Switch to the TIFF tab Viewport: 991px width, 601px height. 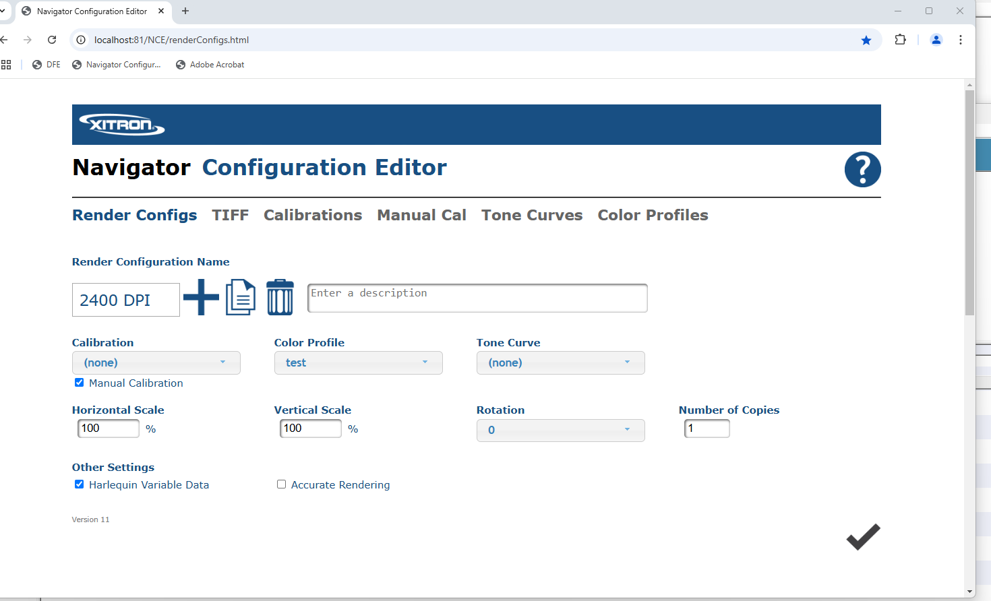pyautogui.click(x=231, y=215)
